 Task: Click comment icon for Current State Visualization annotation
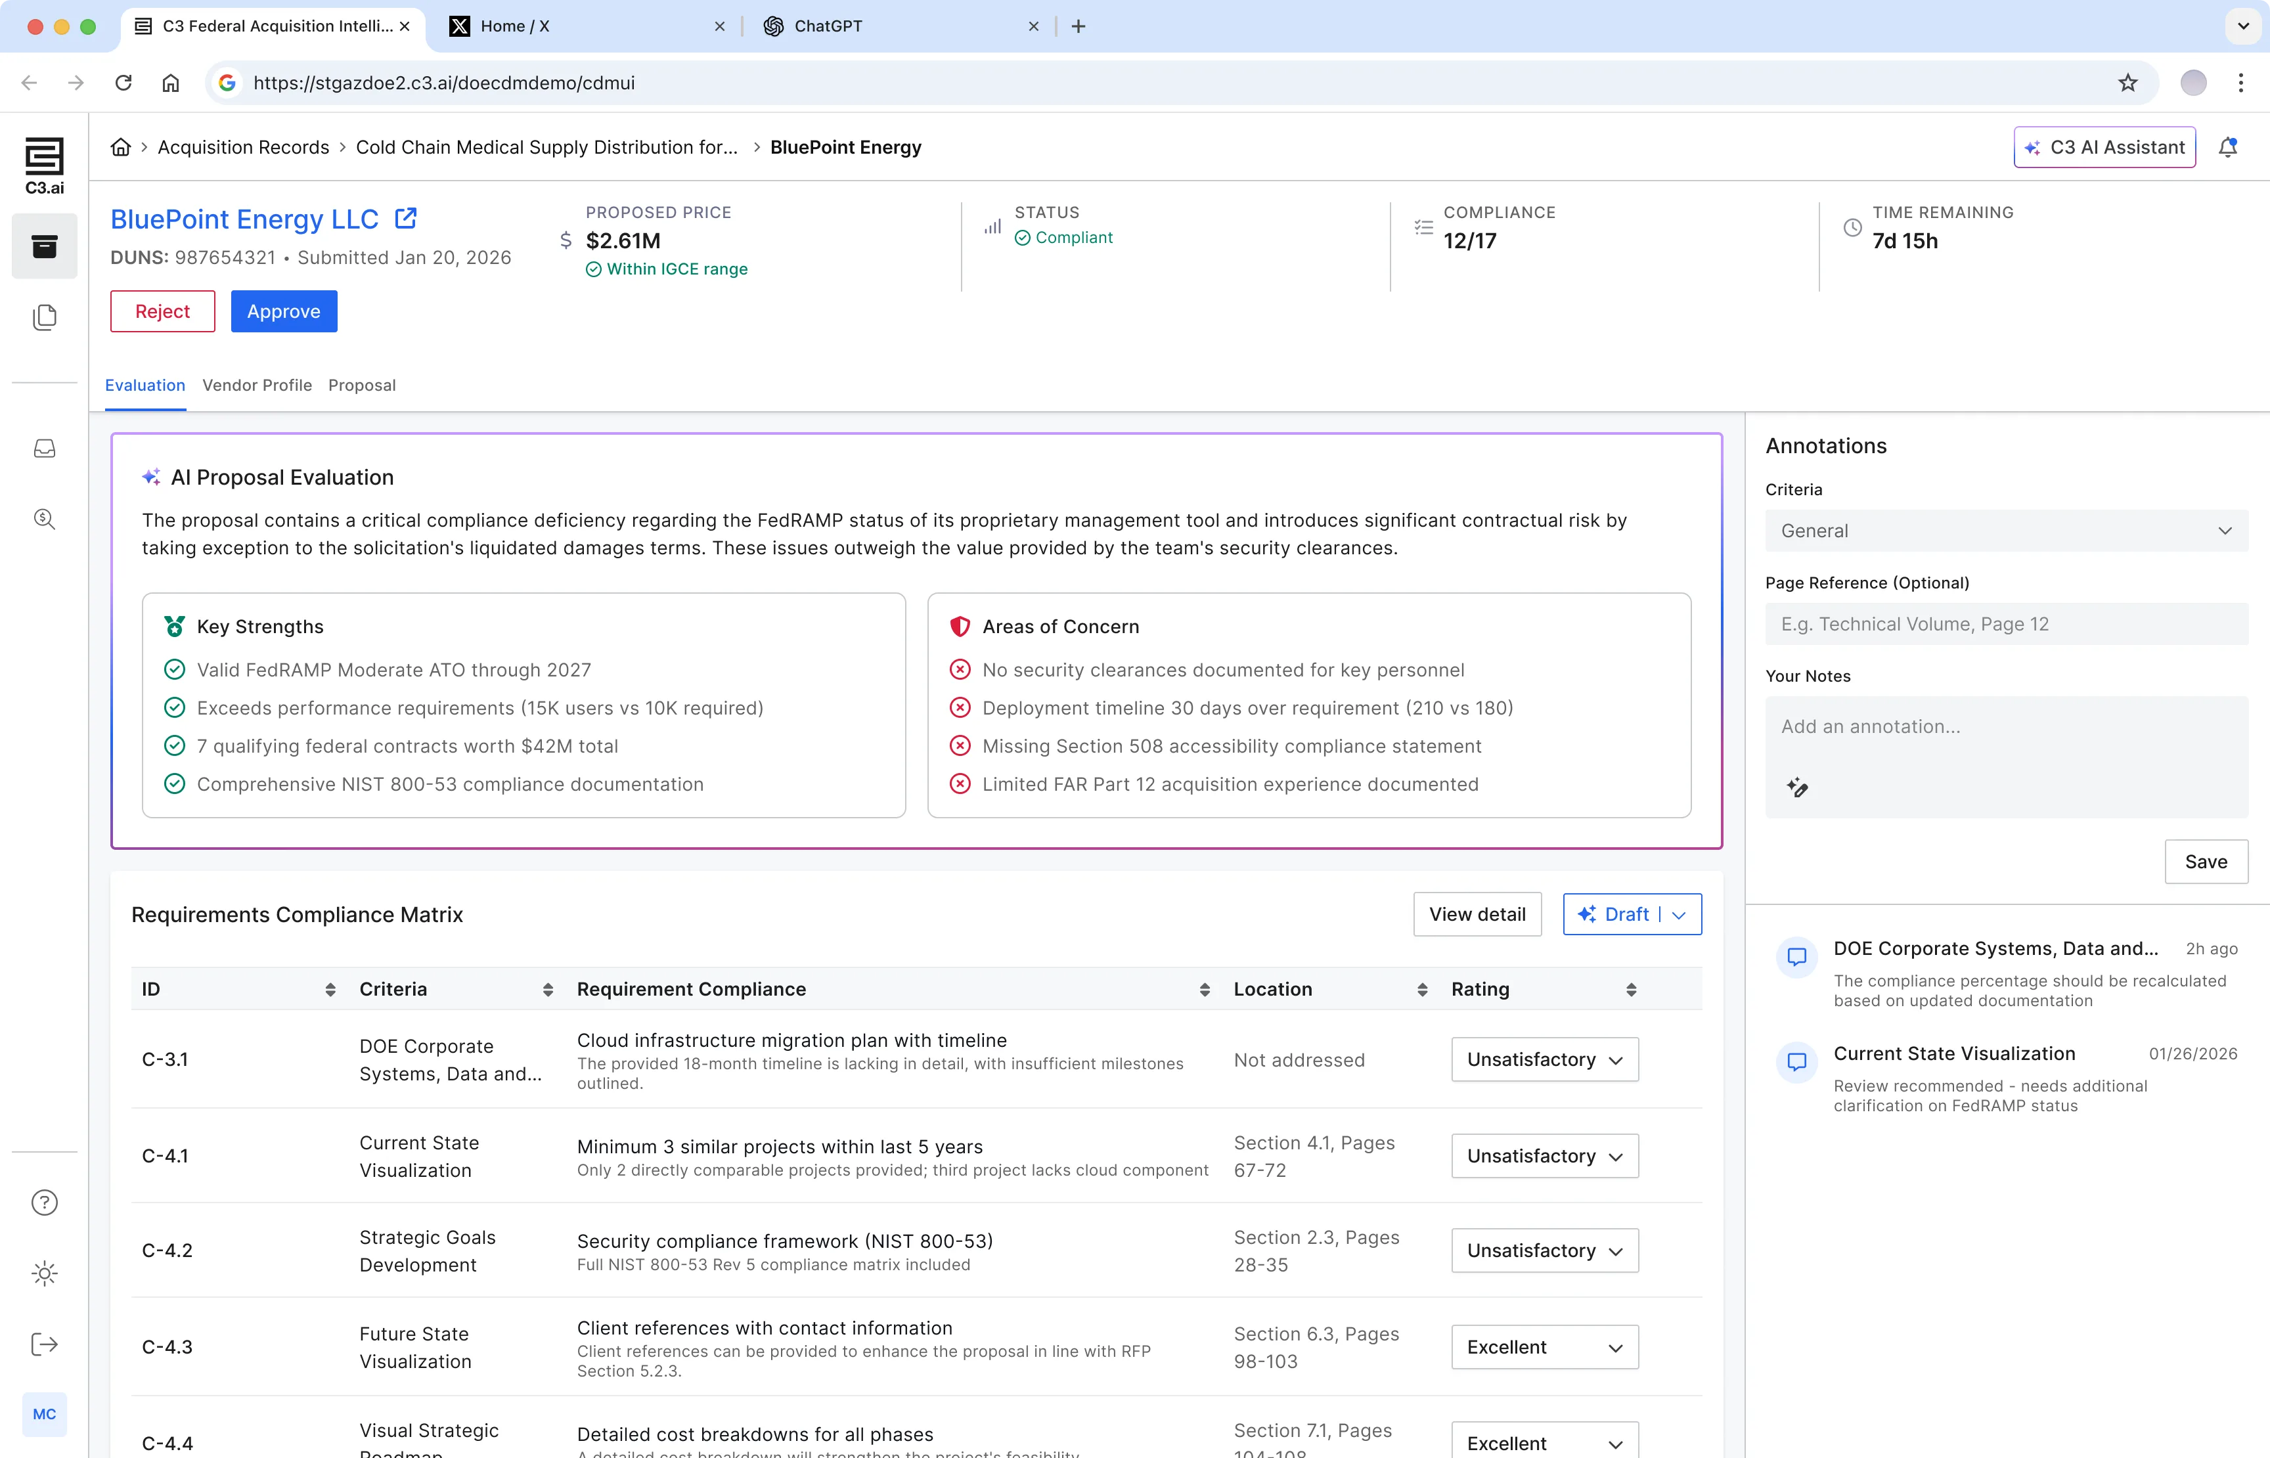click(1796, 1062)
